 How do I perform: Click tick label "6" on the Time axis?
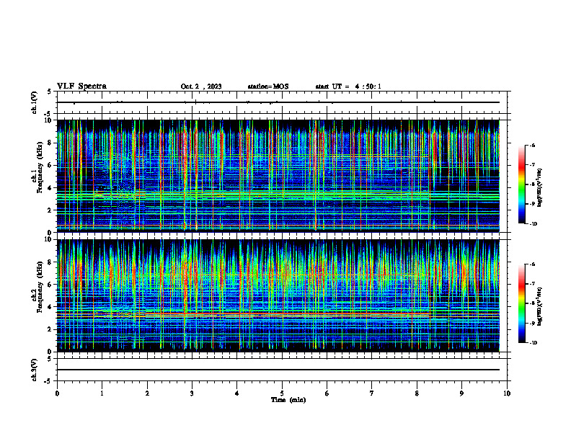327,393
